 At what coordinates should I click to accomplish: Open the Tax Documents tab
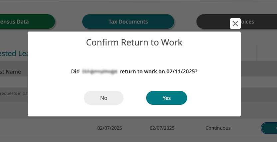(x=128, y=22)
